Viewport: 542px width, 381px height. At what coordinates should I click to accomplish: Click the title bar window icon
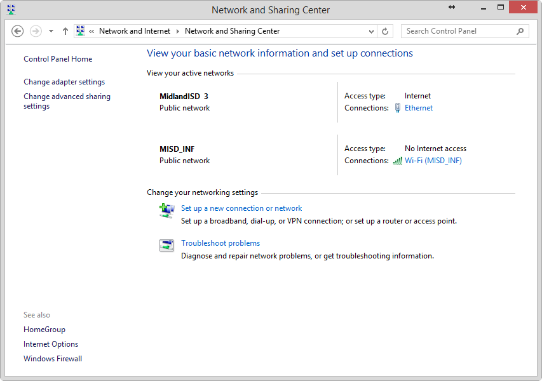point(11,10)
